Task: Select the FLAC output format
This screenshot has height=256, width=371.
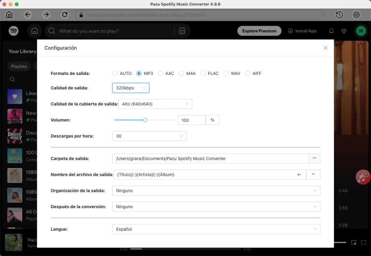Action: (x=202, y=73)
